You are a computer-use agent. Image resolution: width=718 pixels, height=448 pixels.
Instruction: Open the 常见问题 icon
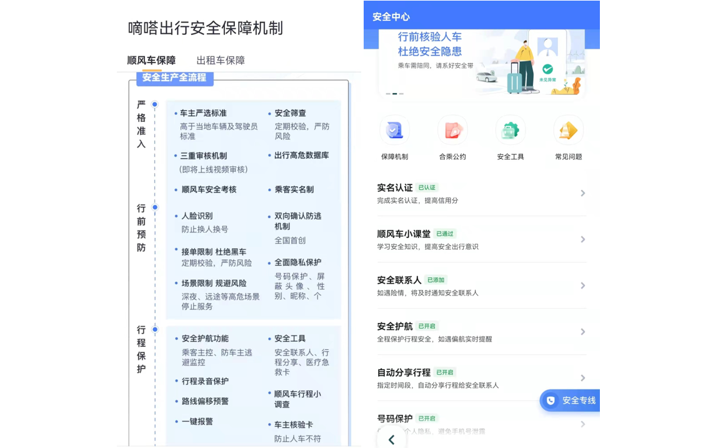[x=568, y=131]
